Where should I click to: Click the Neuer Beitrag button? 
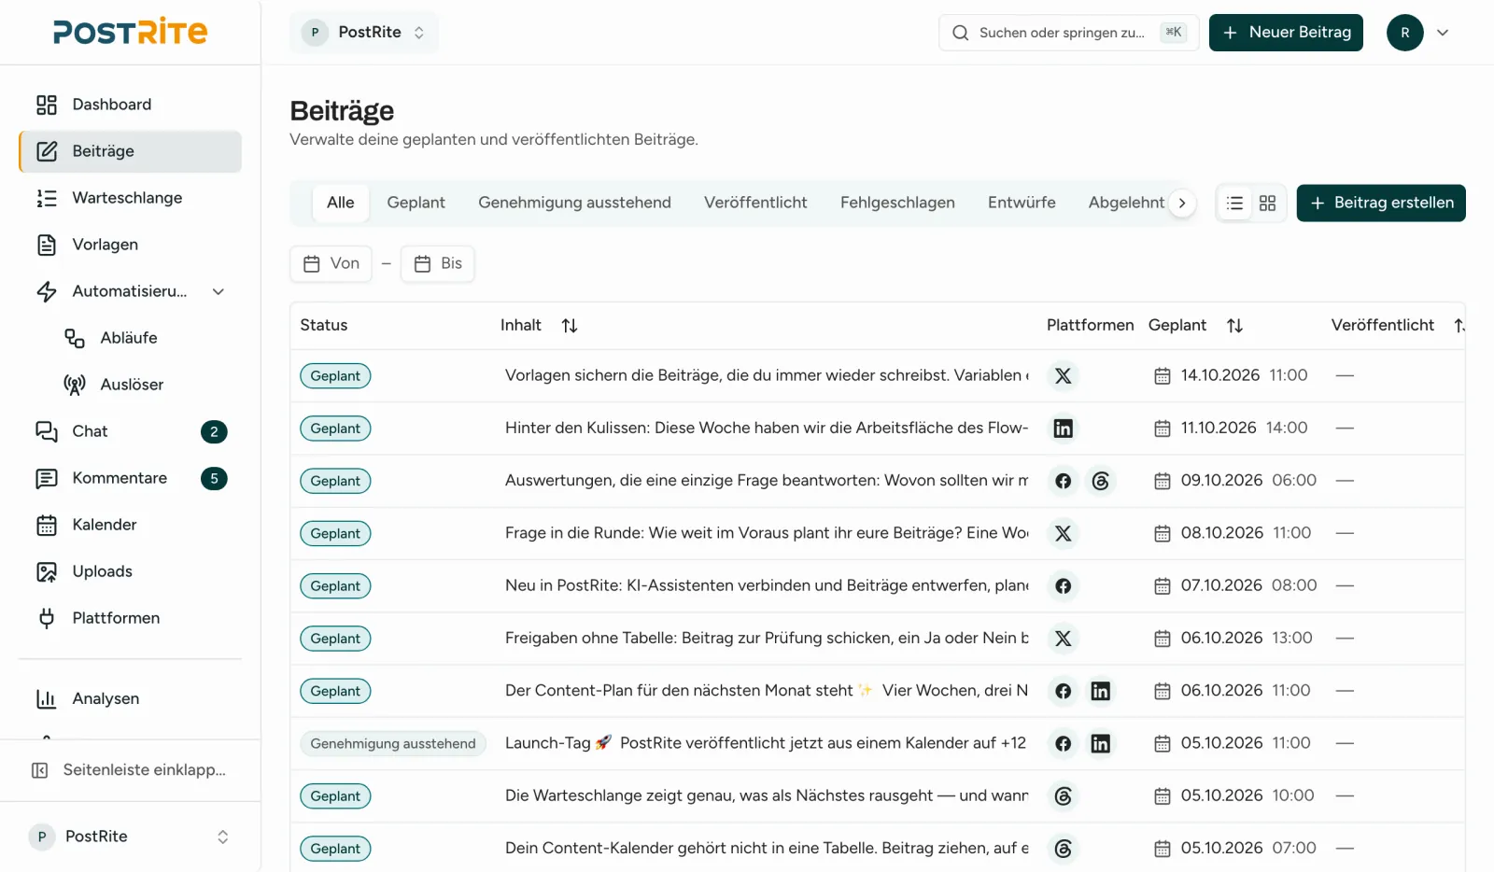1286,33
